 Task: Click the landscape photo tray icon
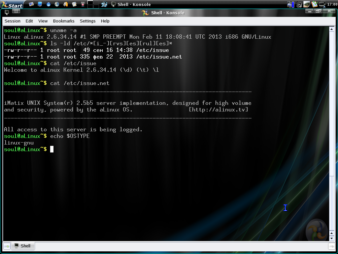[307, 4]
